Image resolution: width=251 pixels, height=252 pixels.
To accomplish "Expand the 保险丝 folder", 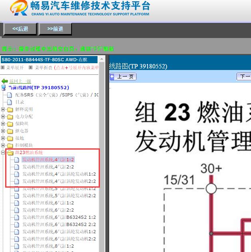I will [3, 124].
